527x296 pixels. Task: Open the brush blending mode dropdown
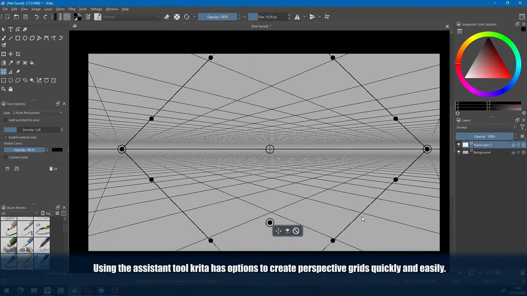pyautogui.click(x=131, y=17)
